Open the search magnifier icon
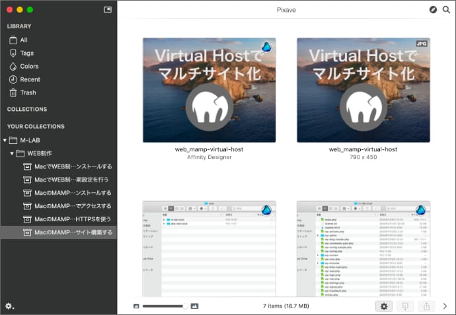This screenshot has width=456, height=315. pos(446,10)
